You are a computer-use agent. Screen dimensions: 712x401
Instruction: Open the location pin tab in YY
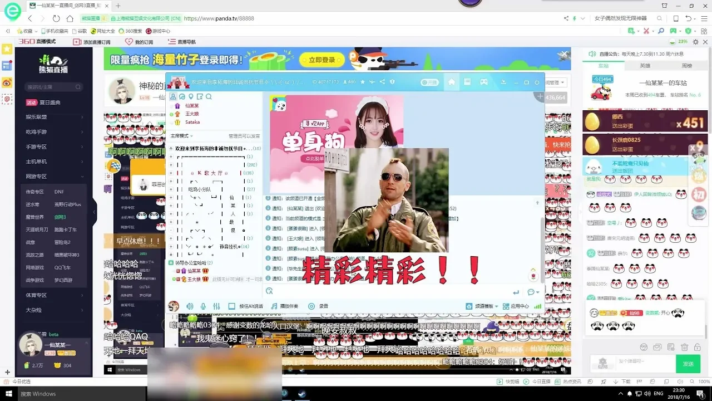(x=191, y=97)
